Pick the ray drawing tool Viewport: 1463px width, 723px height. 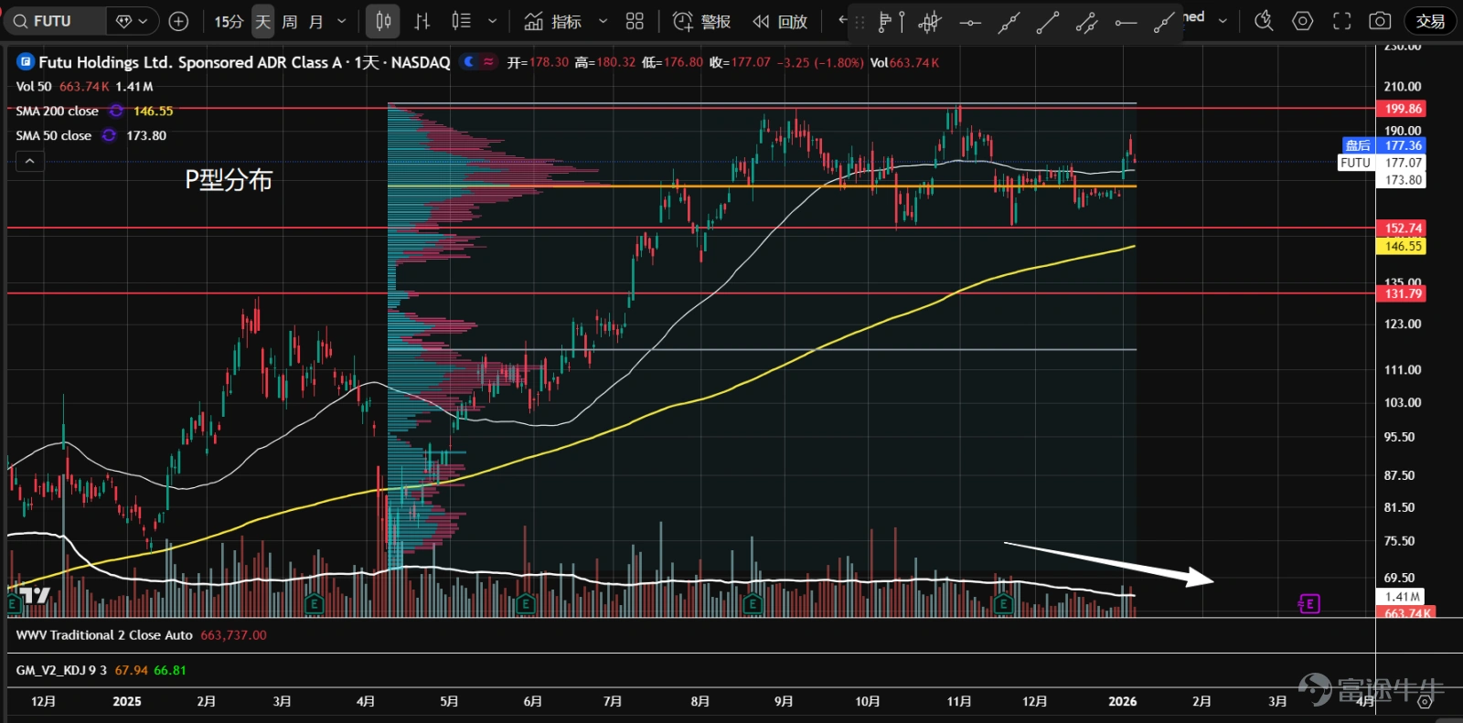point(1164,22)
